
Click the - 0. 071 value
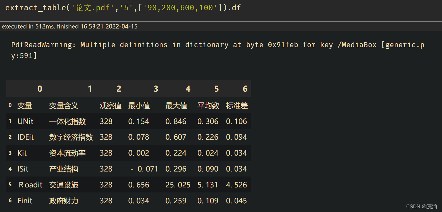pos(144,169)
